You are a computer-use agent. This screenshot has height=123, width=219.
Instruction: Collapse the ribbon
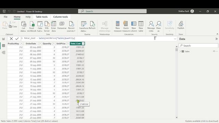[x=217, y=34]
